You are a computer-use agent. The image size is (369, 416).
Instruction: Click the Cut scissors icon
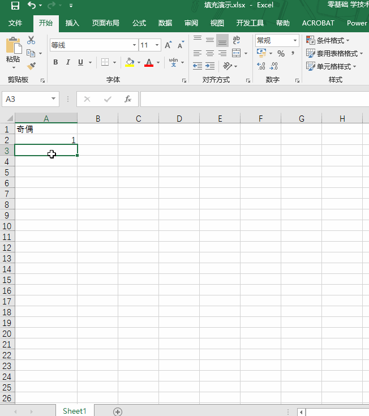point(31,40)
